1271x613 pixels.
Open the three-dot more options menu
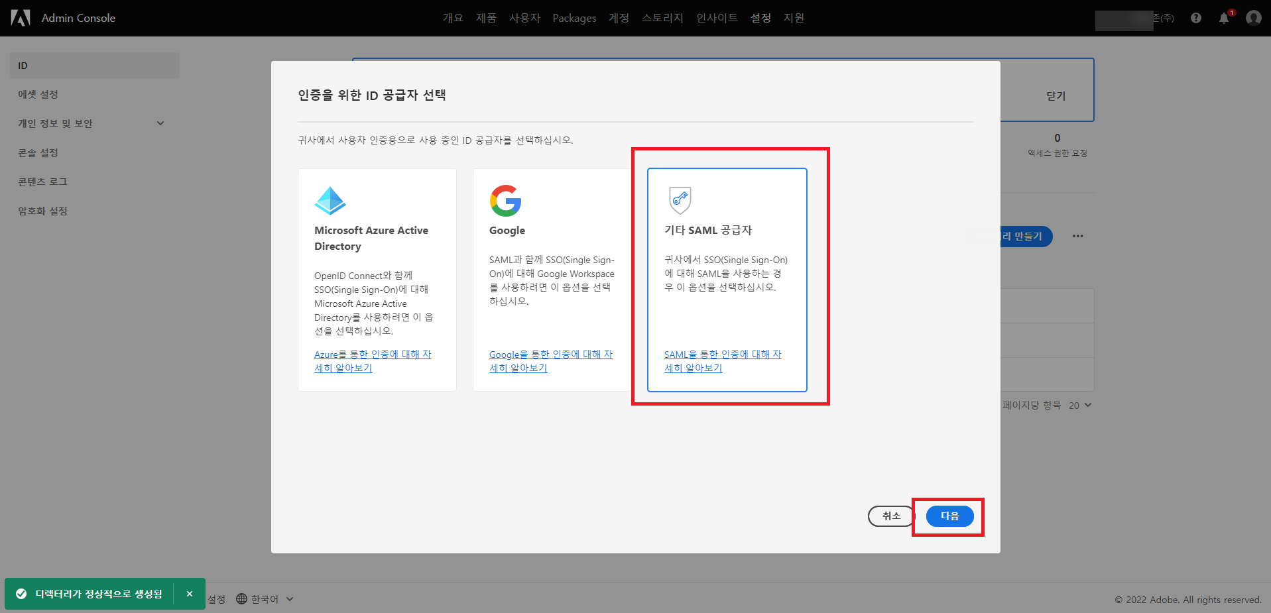coord(1078,236)
